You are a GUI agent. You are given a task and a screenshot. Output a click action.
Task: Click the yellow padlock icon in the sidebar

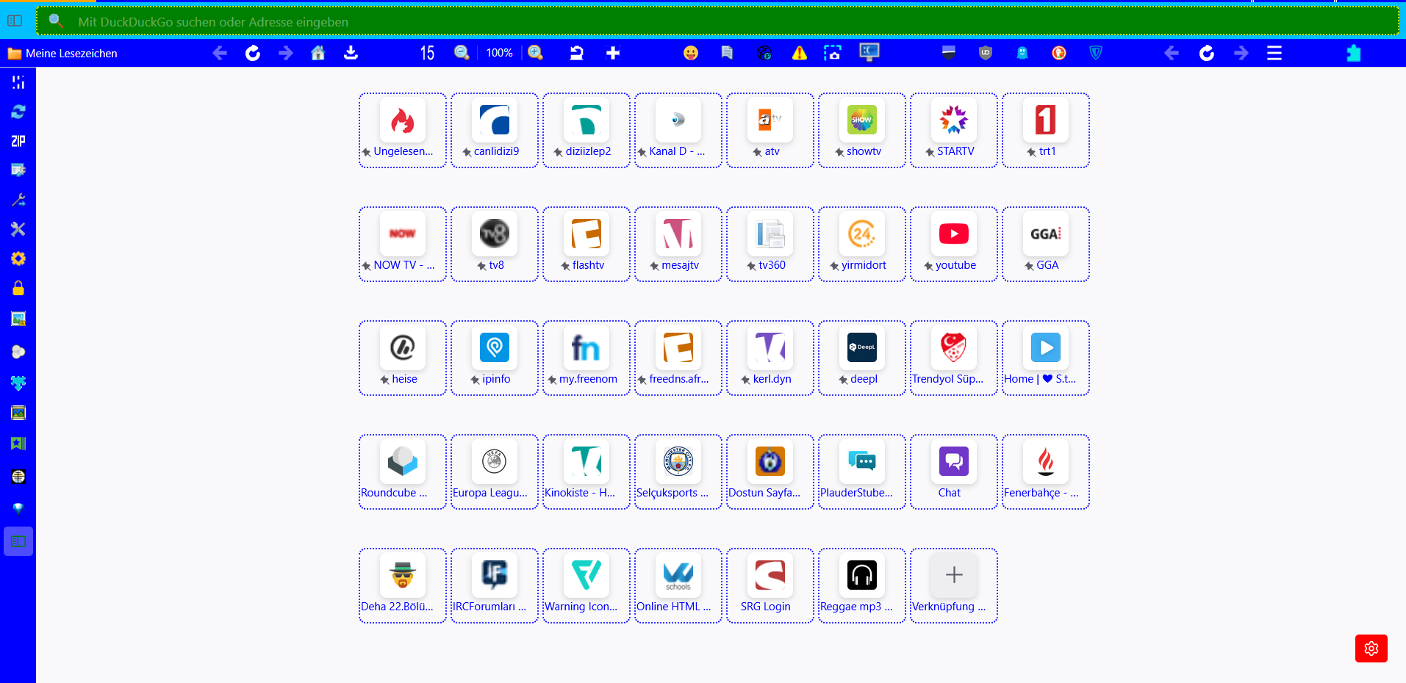(18, 288)
